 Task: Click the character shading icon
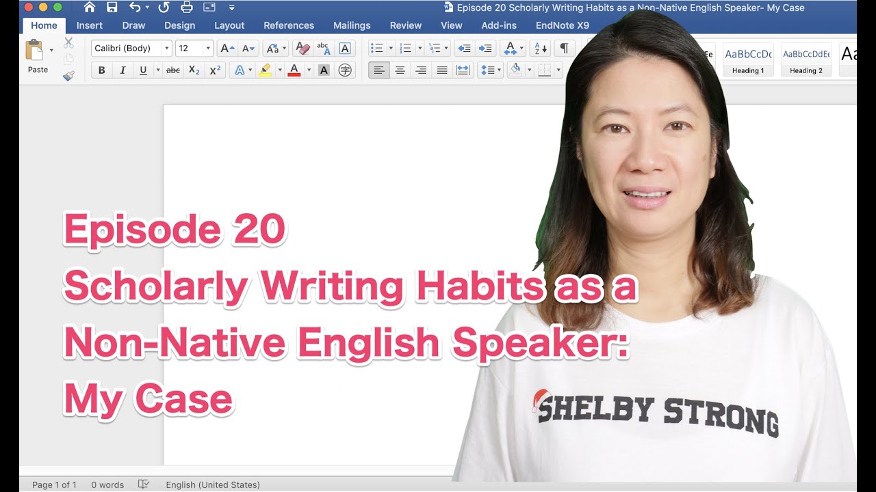(x=324, y=70)
